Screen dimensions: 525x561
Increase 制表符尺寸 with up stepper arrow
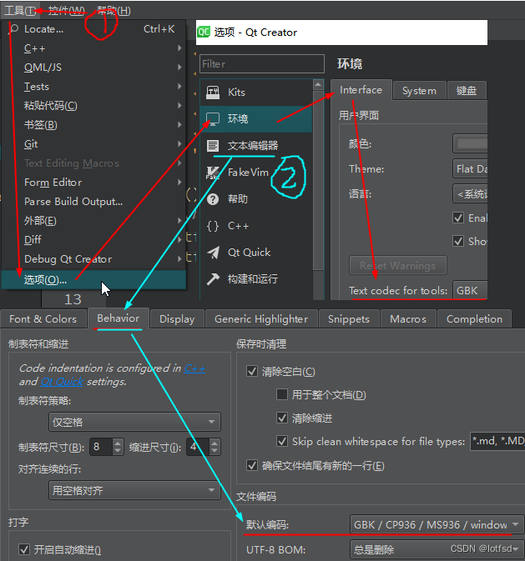118,443
